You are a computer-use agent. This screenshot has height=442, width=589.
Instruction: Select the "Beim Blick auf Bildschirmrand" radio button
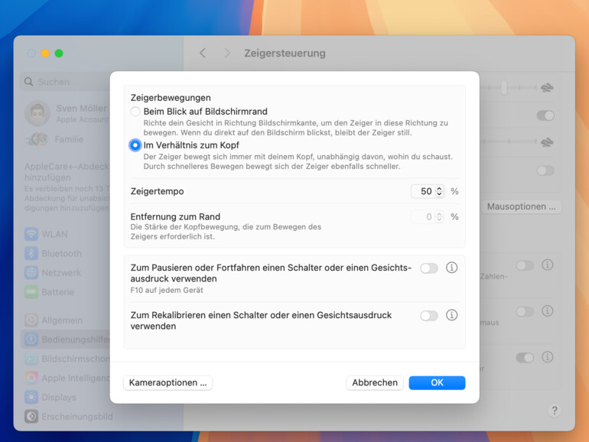135,112
